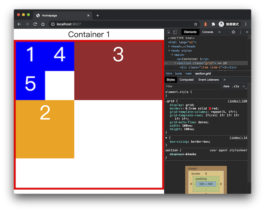The width and height of the screenshot is (265, 212).
Task: View site information icon in address bar
Action: tap(53, 24)
